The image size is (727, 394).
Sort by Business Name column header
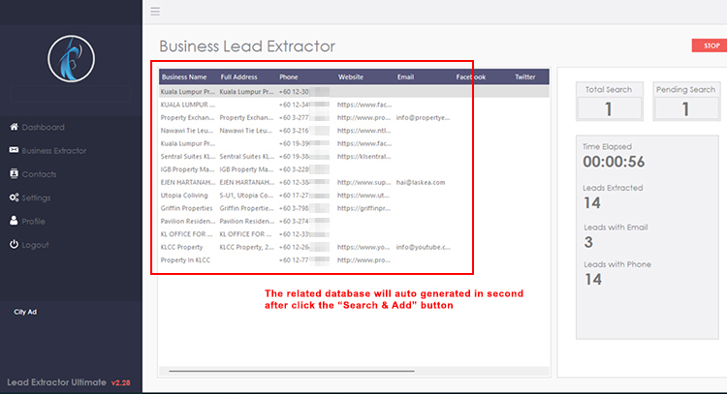pyautogui.click(x=184, y=76)
